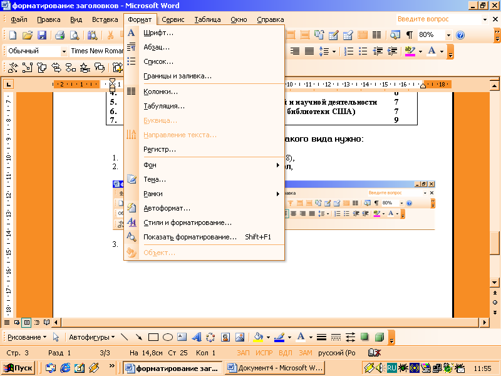
Task: Toggle ЗАМ overtype mode indicator
Action: click(306, 353)
